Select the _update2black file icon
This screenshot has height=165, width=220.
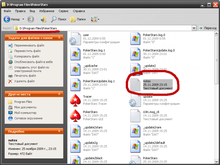(x=75, y=160)
